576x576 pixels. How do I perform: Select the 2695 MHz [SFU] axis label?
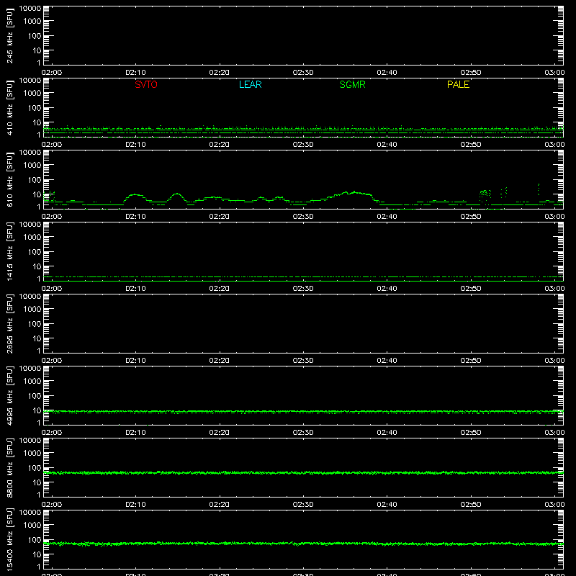(x=9, y=323)
